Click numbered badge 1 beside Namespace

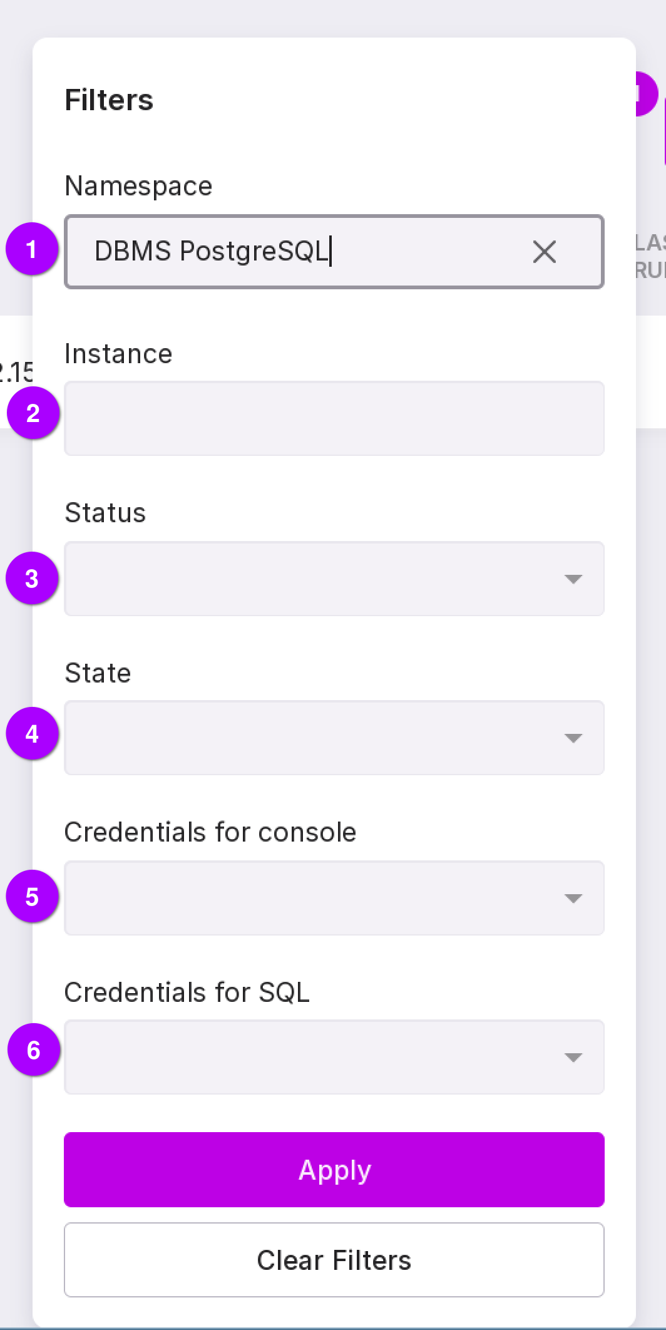click(32, 249)
